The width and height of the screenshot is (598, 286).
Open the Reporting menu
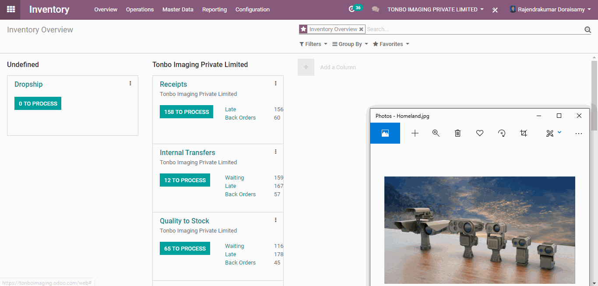click(215, 9)
